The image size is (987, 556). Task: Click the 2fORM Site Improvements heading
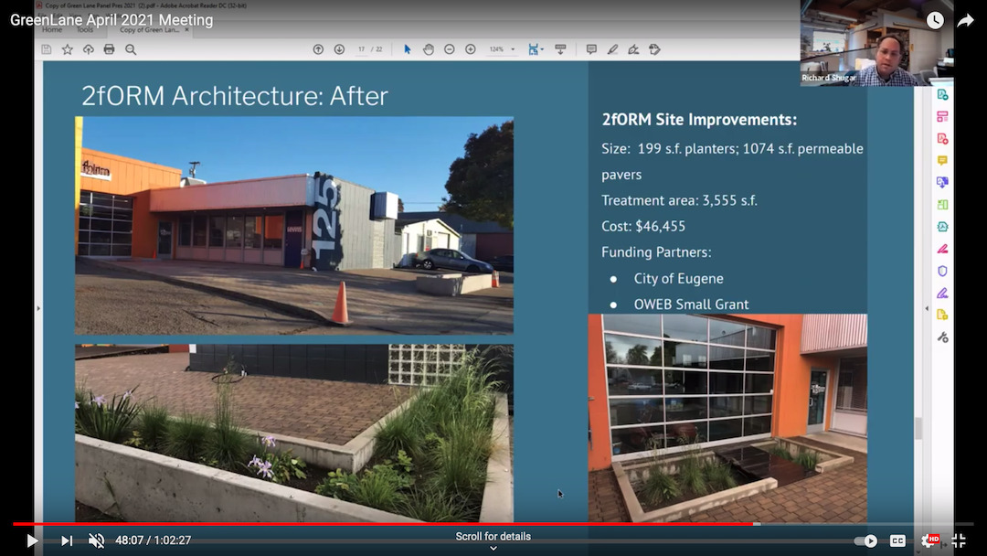click(x=699, y=120)
